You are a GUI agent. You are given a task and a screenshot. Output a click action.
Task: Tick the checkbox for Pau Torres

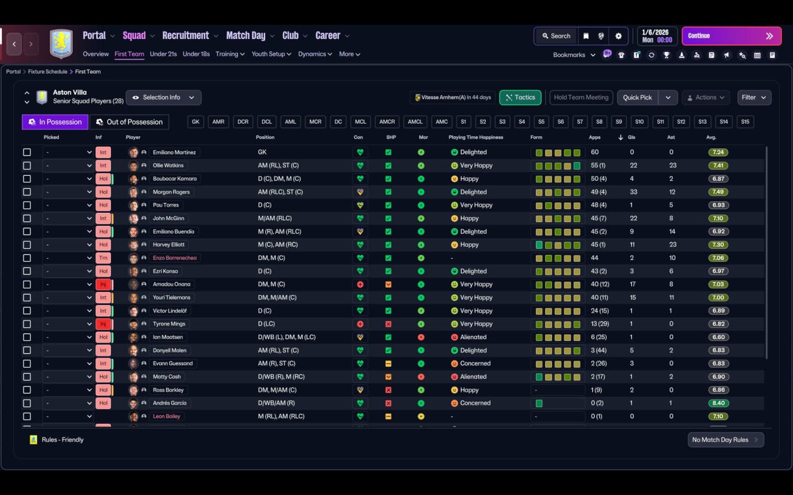coord(27,205)
